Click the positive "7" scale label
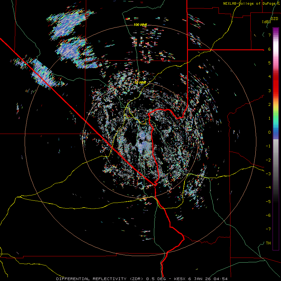281x281 pixels. coord(269,35)
